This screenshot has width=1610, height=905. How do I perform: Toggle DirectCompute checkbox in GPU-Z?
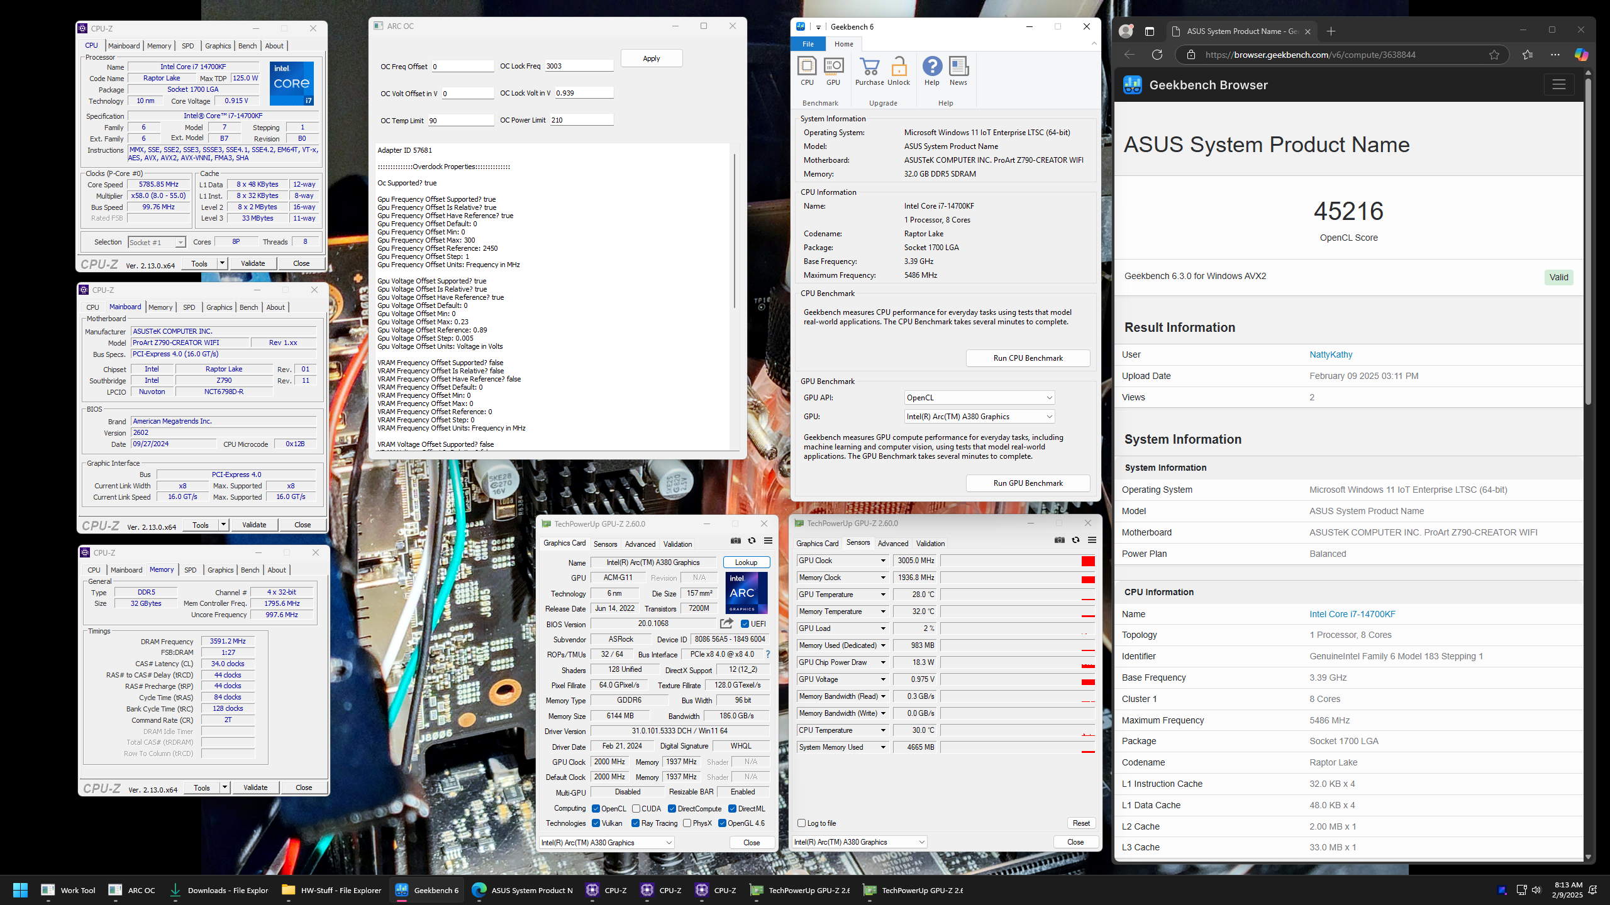(x=672, y=809)
